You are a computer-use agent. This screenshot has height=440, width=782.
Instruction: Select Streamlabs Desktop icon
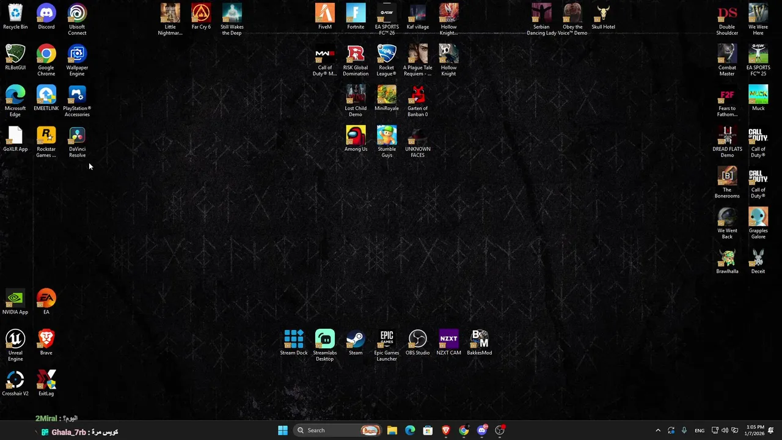(325, 346)
